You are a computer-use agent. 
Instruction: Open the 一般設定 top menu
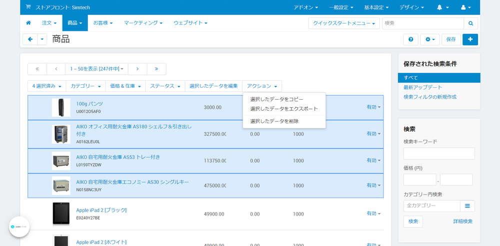coord(341,7)
